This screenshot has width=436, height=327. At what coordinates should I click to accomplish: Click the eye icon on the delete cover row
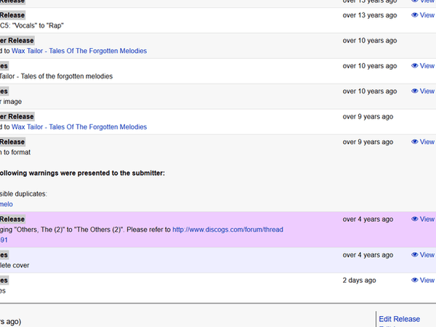[x=415, y=255]
